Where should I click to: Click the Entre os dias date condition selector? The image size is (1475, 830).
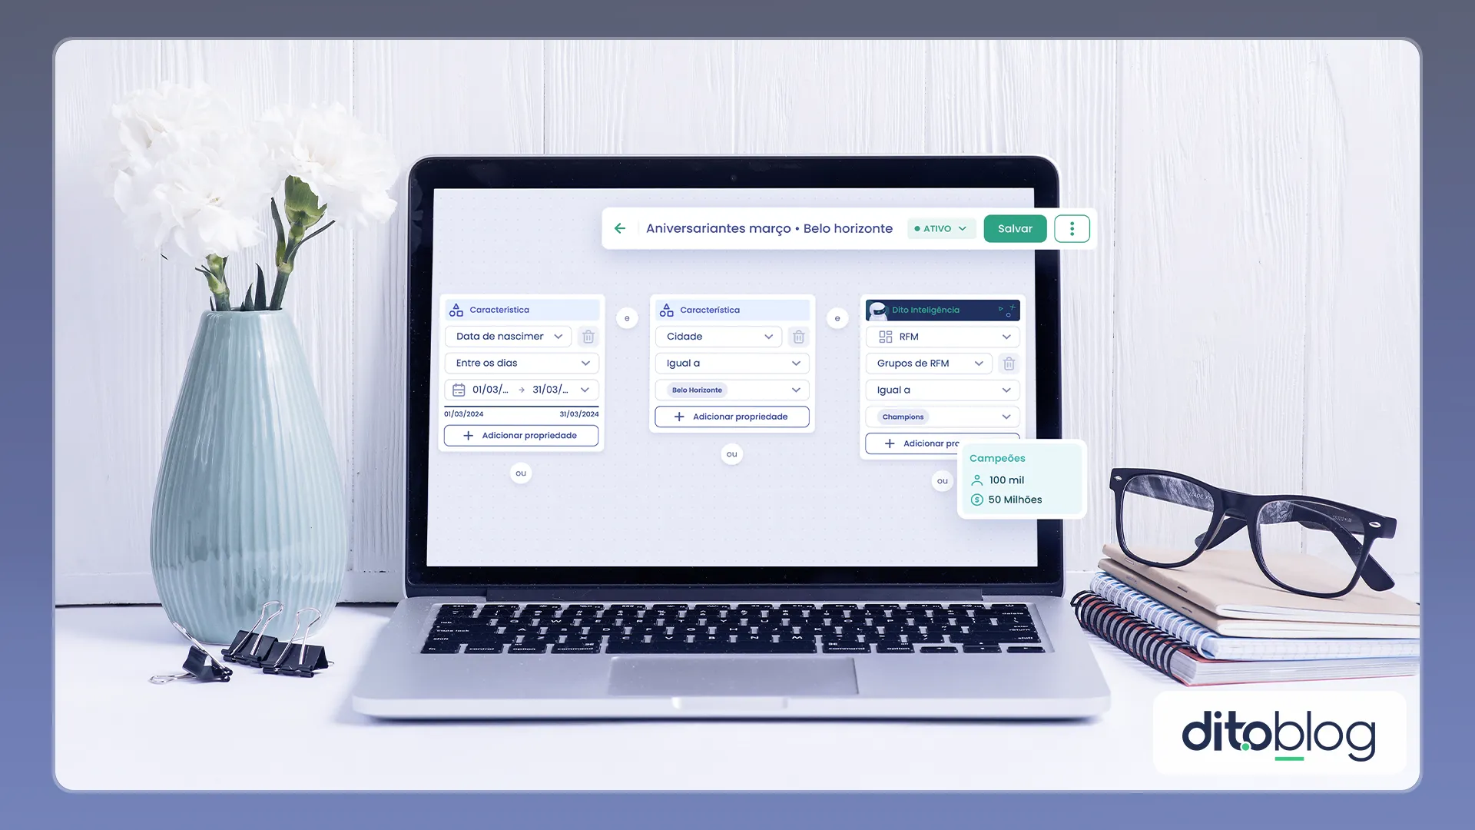click(x=519, y=362)
